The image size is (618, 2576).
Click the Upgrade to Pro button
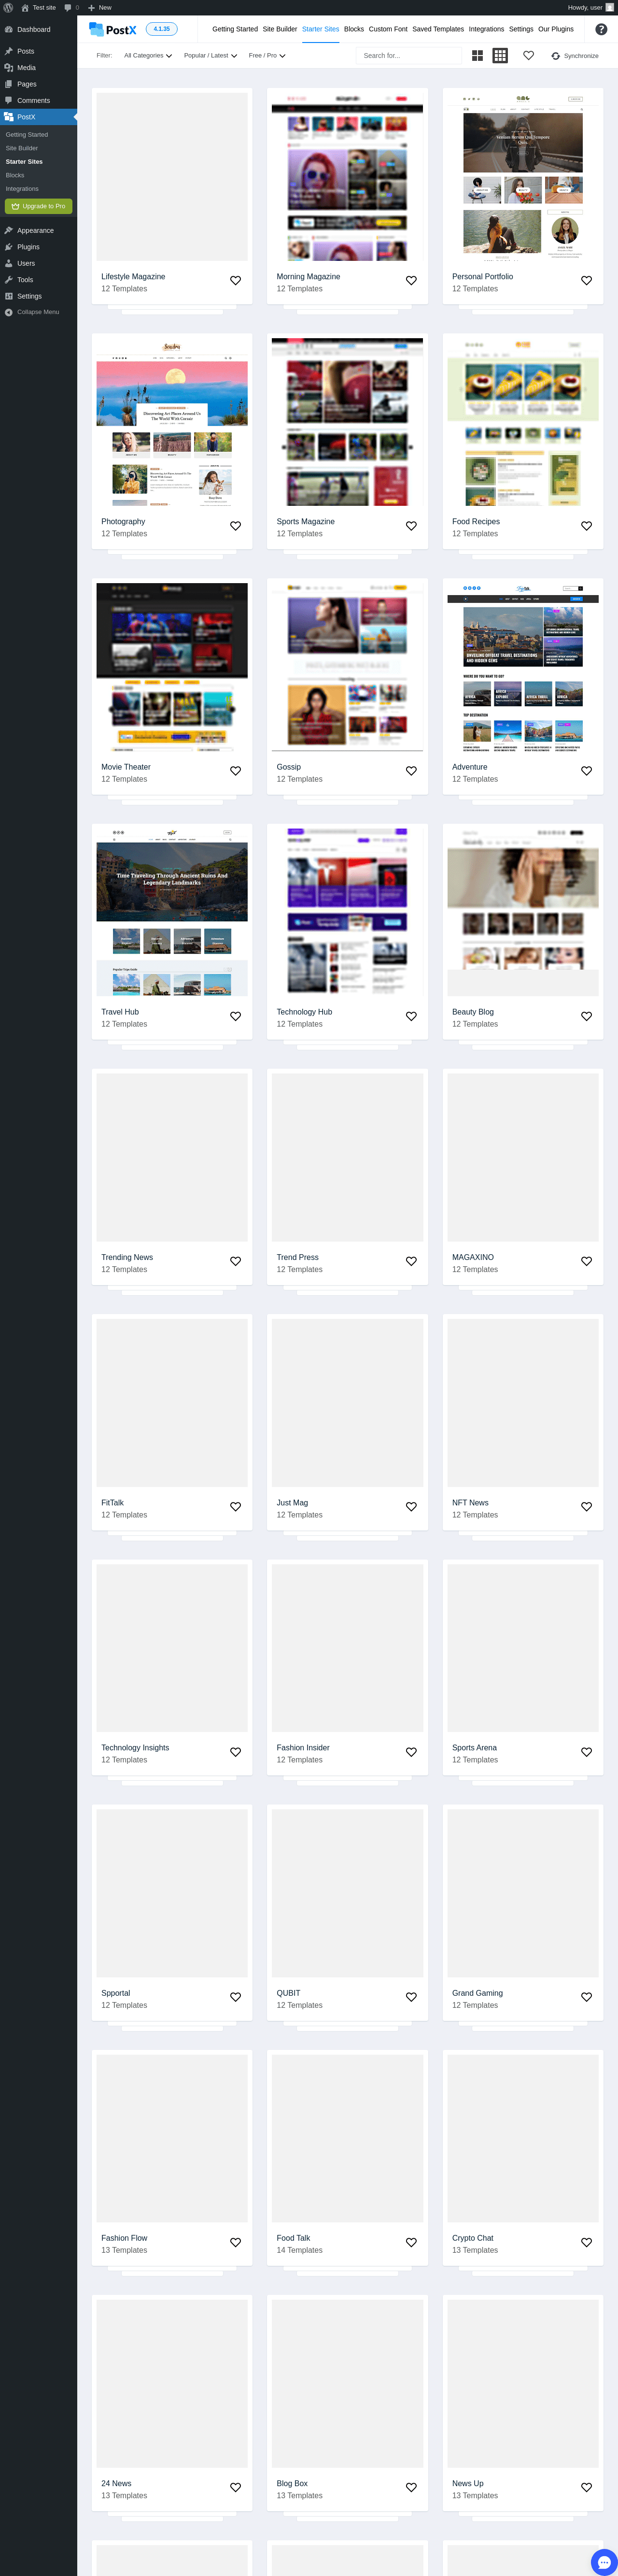[x=39, y=206]
